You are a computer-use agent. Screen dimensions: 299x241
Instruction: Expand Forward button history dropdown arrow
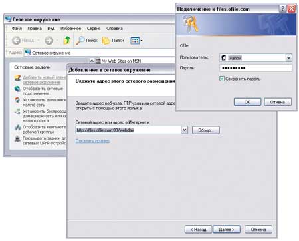tap(57, 41)
